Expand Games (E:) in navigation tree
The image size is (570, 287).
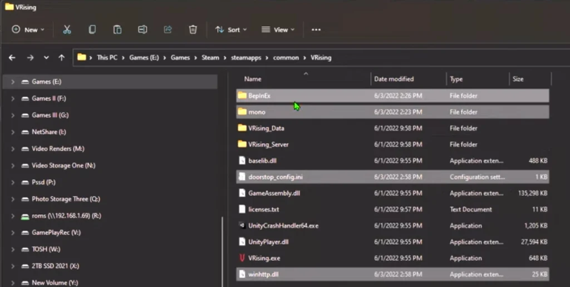[13, 82]
